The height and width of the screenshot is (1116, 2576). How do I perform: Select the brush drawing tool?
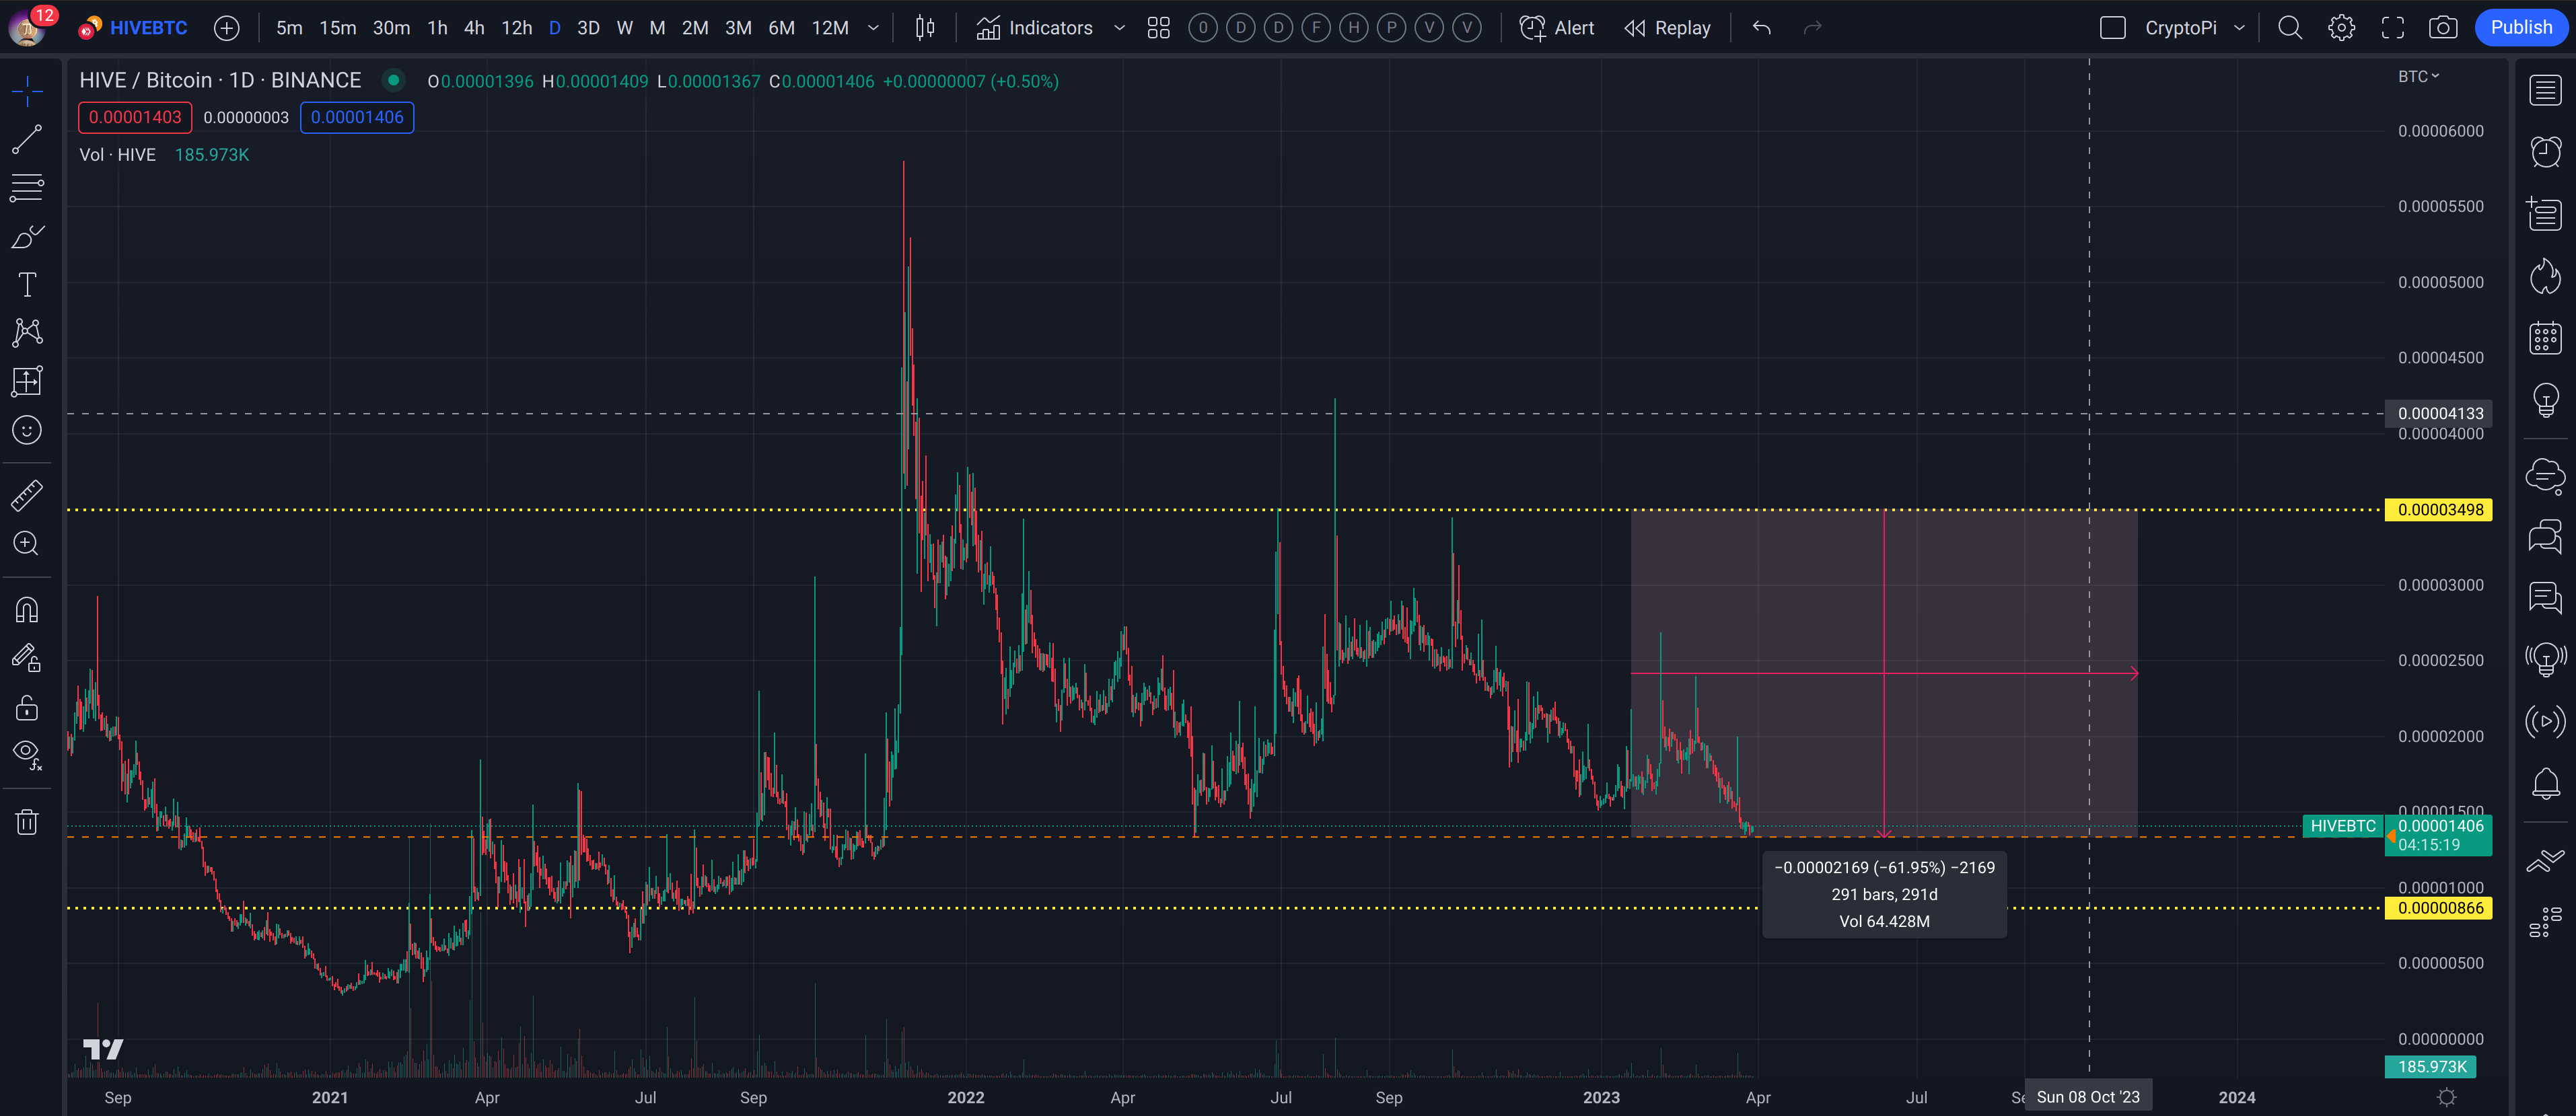pyautogui.click(x=27, y=237)
